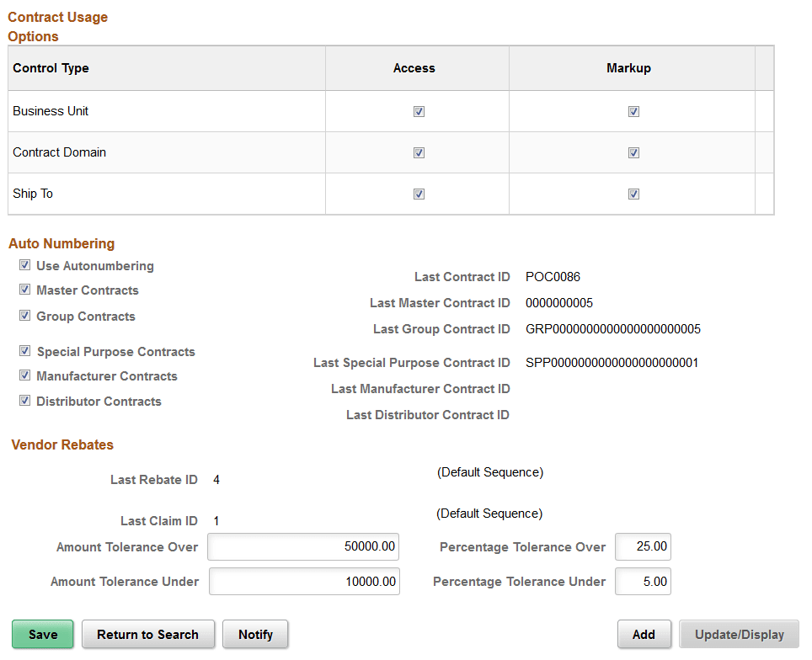Viewport: 812px width, 660px height.
Task: Toggle Markup checkbox for Ship To
Action: tap(633, 194)
